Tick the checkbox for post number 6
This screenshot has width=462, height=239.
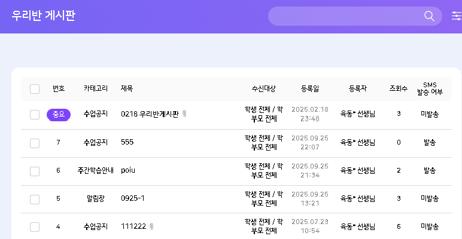(35, 171)
